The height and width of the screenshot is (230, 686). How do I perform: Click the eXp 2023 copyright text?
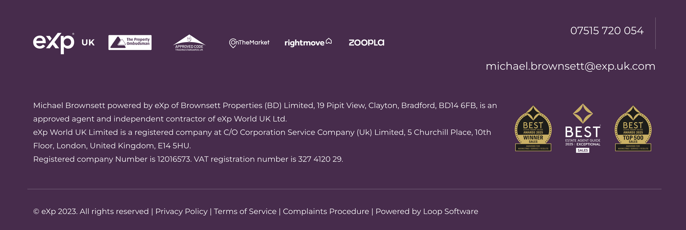(91, 211)
